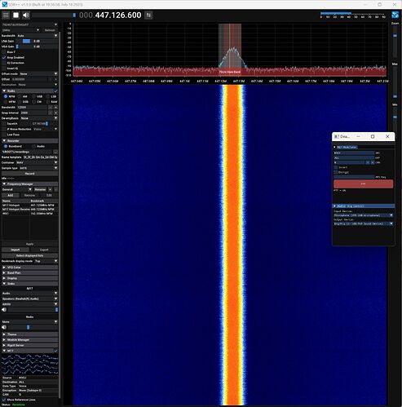Increase Snap Interval with plus stepper
This screenshot has height=407, width=402.
[55, 113]
